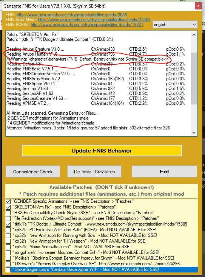
Task: Click the log vertical scrollbar thumb
Action: pyautogui.click(x=194, y=78)
